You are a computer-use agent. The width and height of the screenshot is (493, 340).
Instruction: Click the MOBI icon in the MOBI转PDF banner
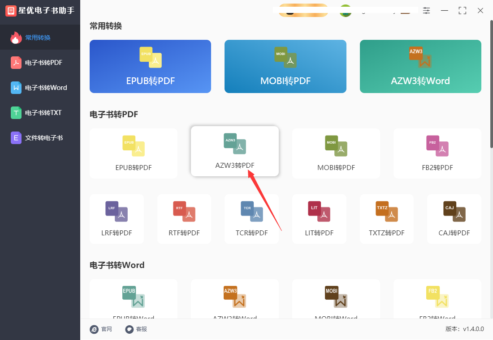[x=285, y=57]
